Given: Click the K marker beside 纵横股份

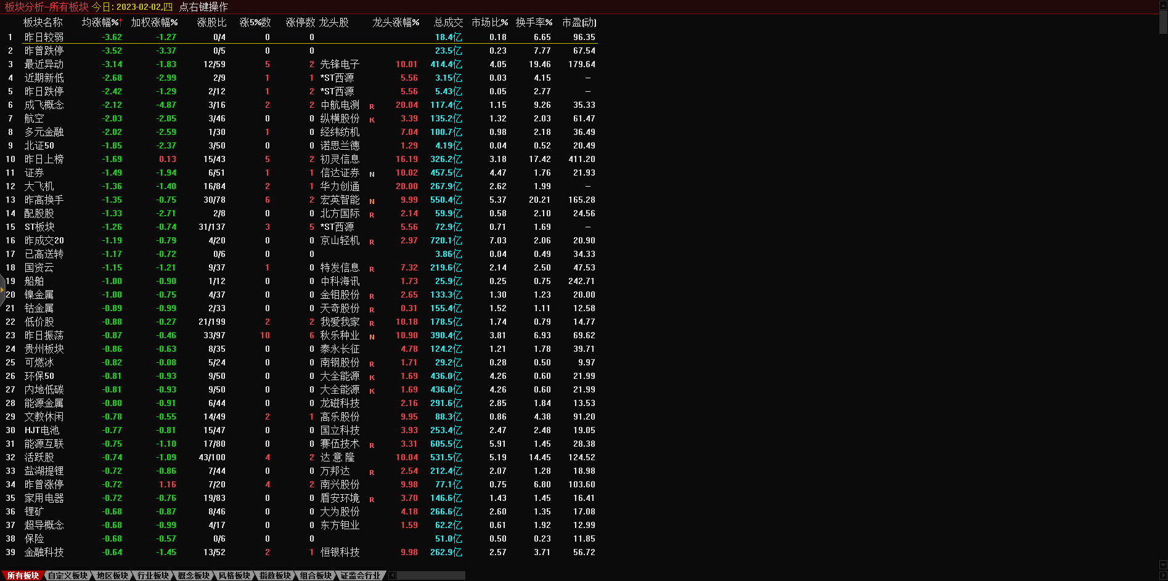Looking at the screenshot, I should click(372, 120).
